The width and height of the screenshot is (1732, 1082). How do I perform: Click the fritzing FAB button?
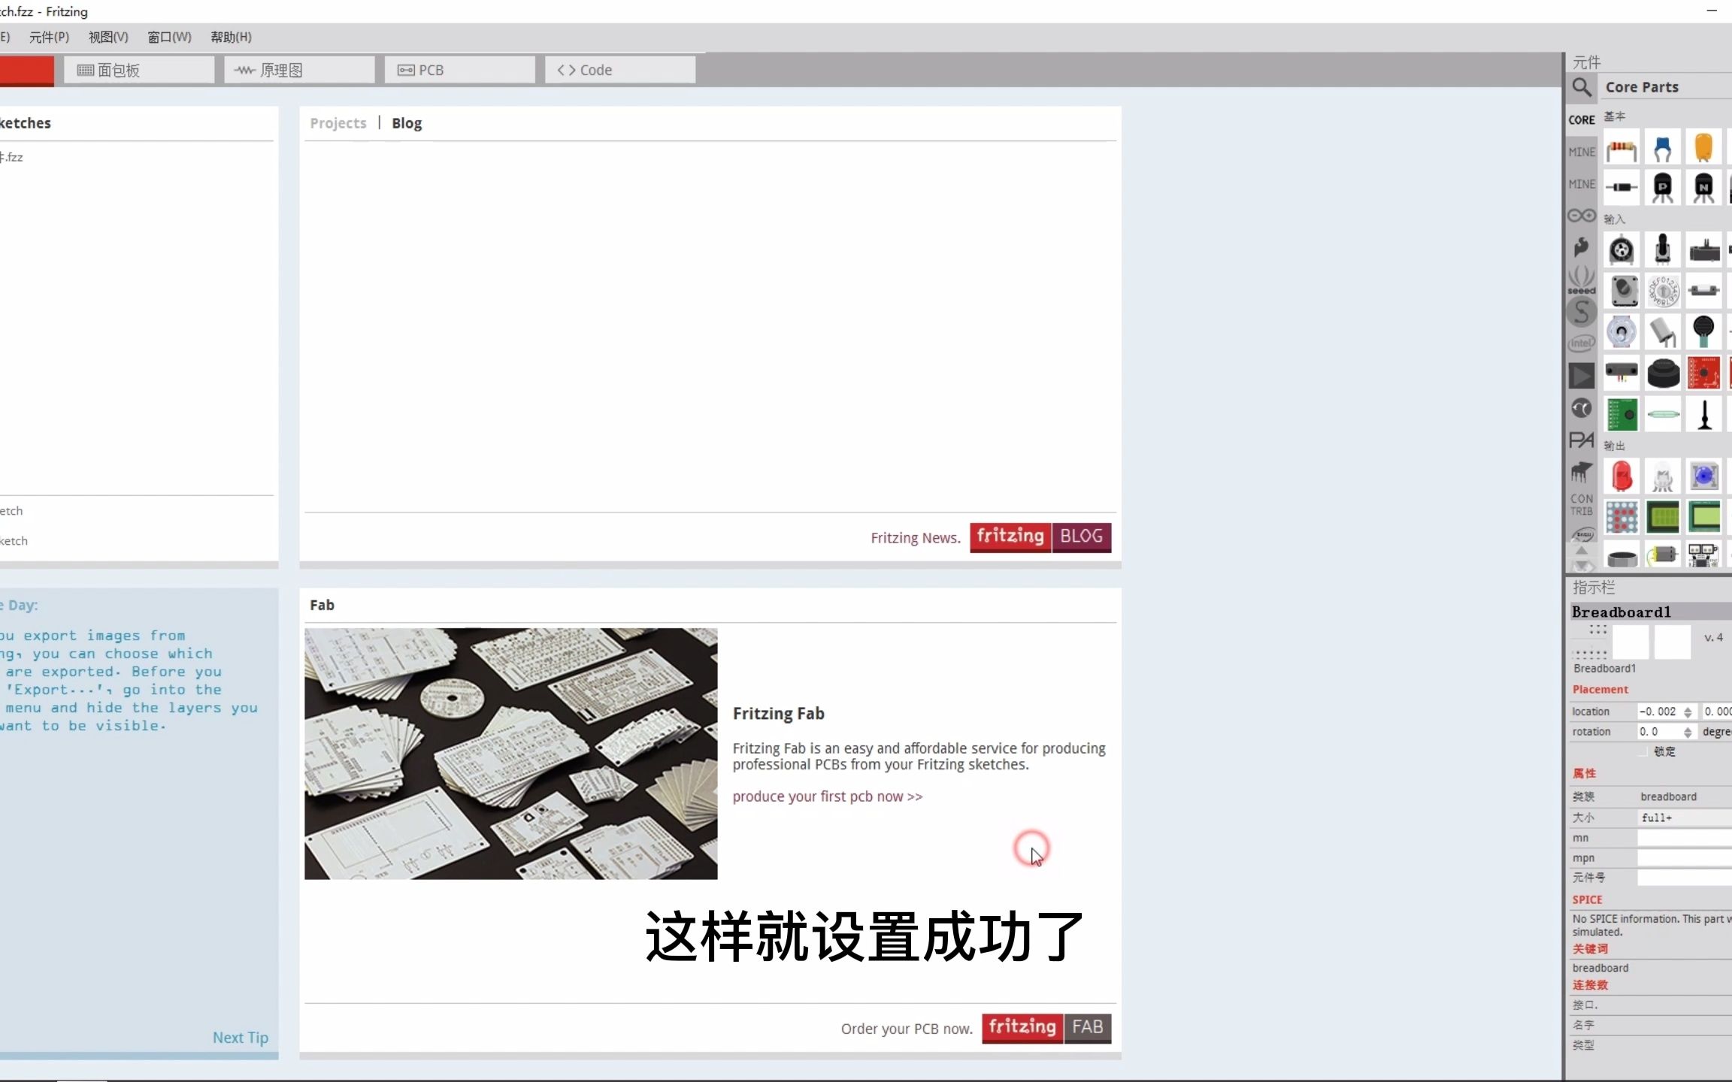tap(1046, 1027)
